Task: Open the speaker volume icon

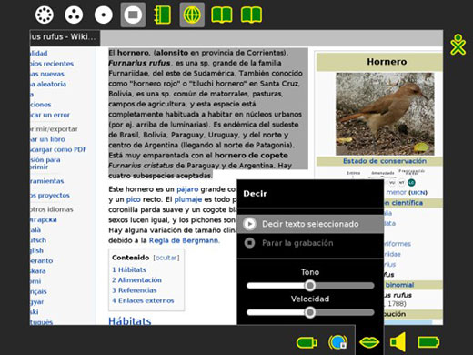Action: tap(398, 342)
